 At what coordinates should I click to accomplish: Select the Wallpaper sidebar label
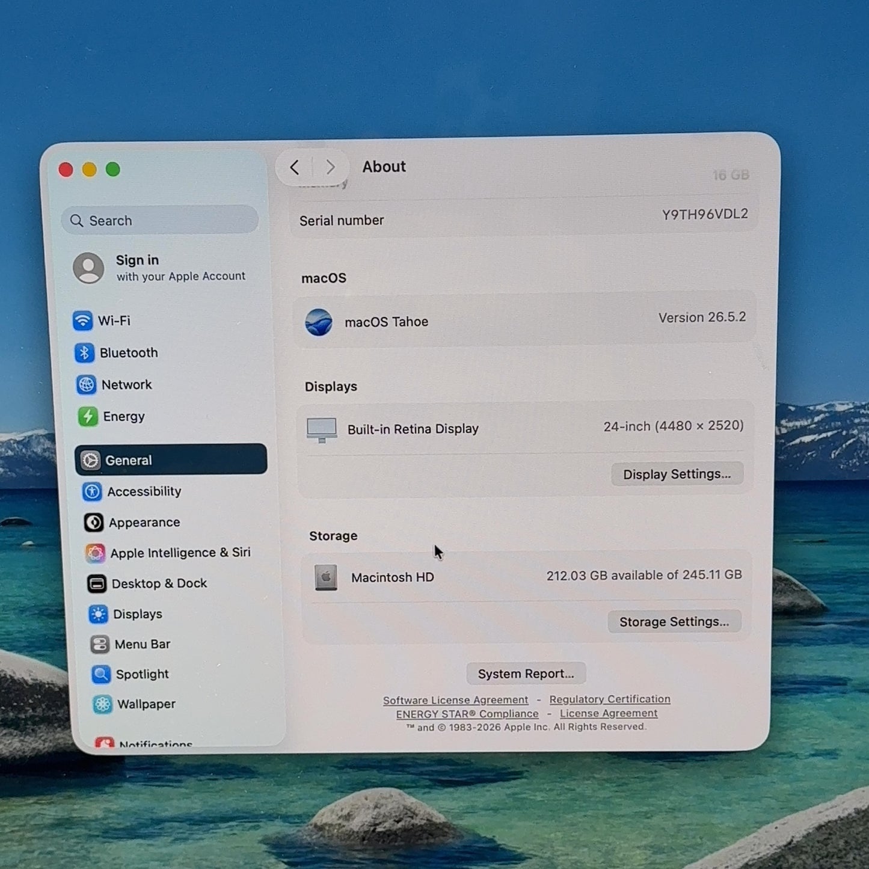(x=146, y=704)
